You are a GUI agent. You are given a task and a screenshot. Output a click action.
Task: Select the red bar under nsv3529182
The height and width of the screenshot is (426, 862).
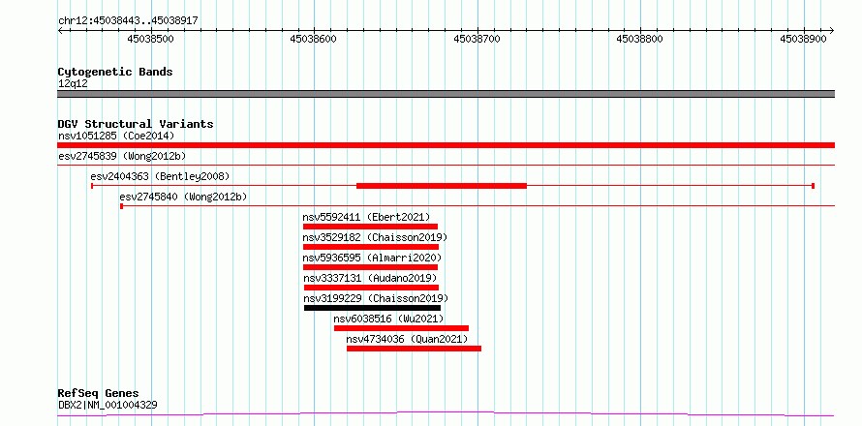pyautogui.click(x=371, y=247)
